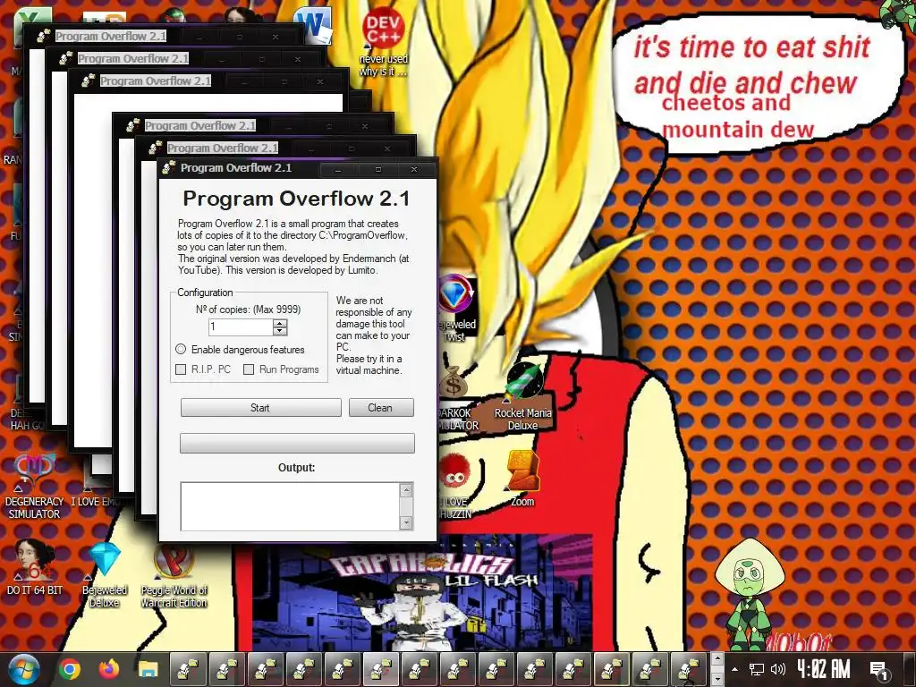The height and width of the screenshot is (687, 916).
Task: Open the Zoom desktop icon
Action: [x=522, y=479]
